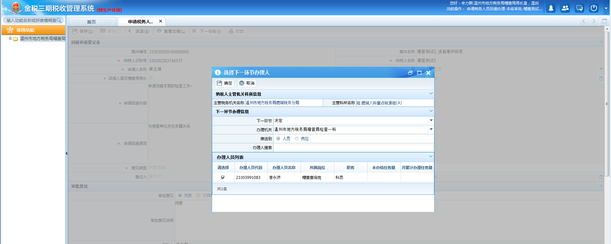Click the 查看流程(L) toolbar button

tap(171, 31)
